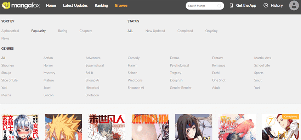Filter by the Mystery genre

pyautogui.click(x=49, y=73)
